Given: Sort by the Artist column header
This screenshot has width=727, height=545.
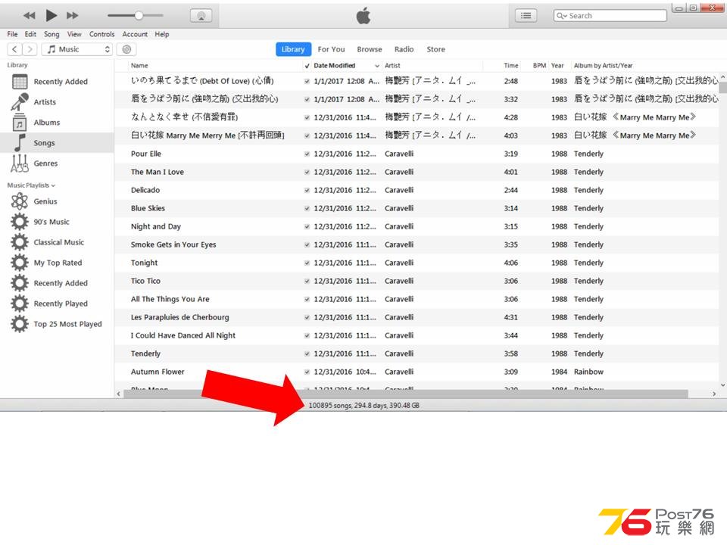Looking at the screenshot, I should (x=392, y=65).
